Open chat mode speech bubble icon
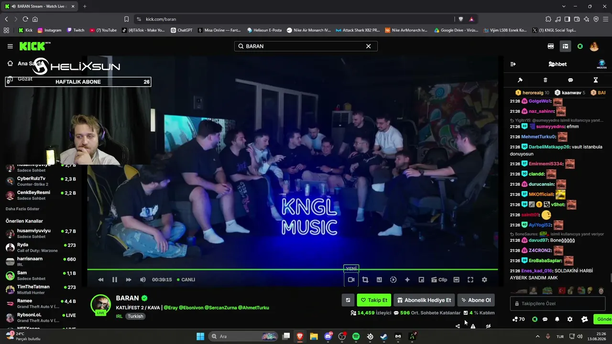The image size is (612, 344). [570, 80]
